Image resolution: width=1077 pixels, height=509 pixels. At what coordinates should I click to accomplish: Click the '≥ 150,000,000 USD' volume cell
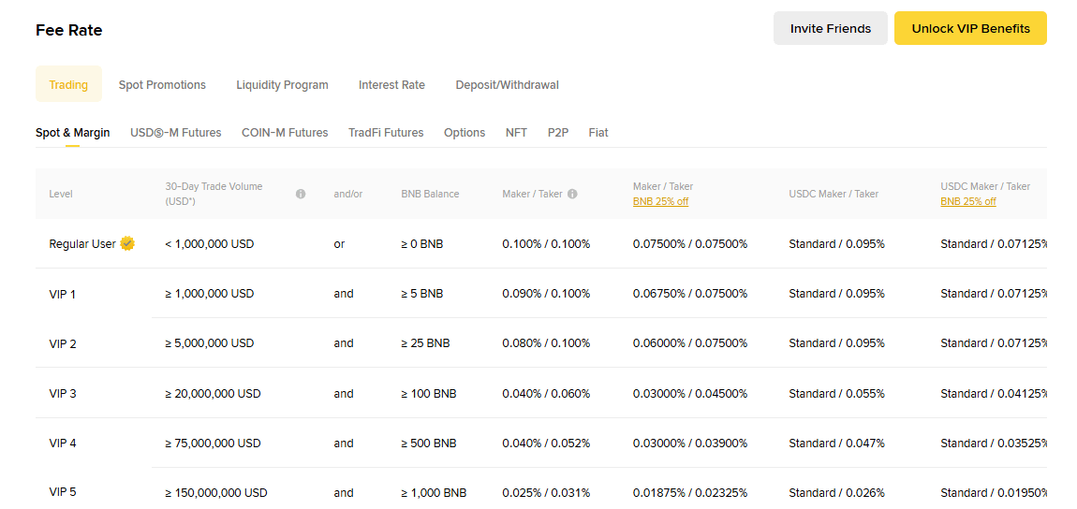coord(216,492)
